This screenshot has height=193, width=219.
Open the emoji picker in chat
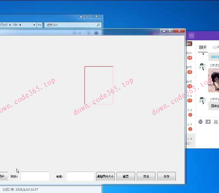(x=200, y=122)
